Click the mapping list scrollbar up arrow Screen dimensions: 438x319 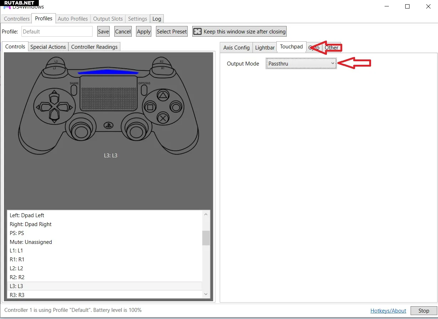tap(206, 214)
